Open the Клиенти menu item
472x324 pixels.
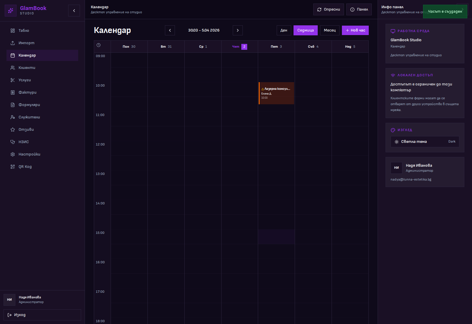coord(27,68)
